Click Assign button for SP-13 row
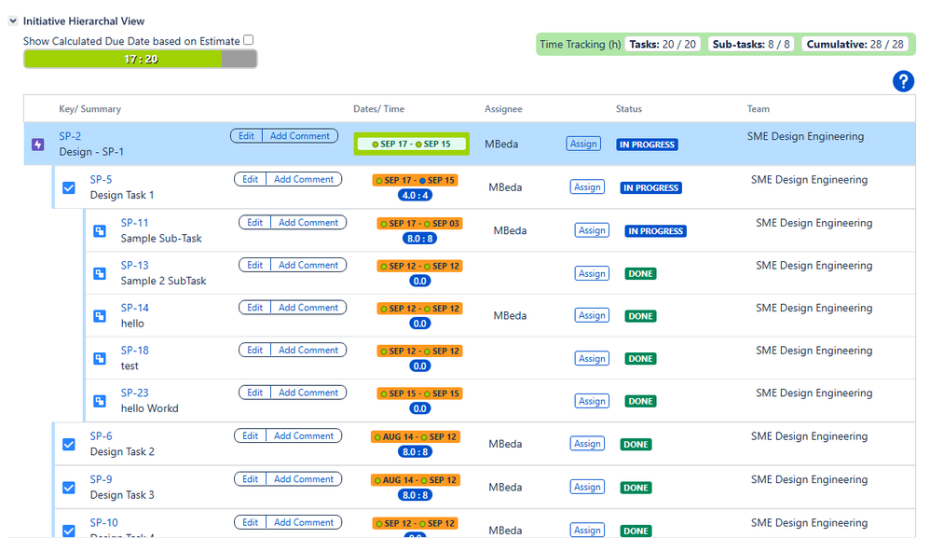 click(592, 273)
